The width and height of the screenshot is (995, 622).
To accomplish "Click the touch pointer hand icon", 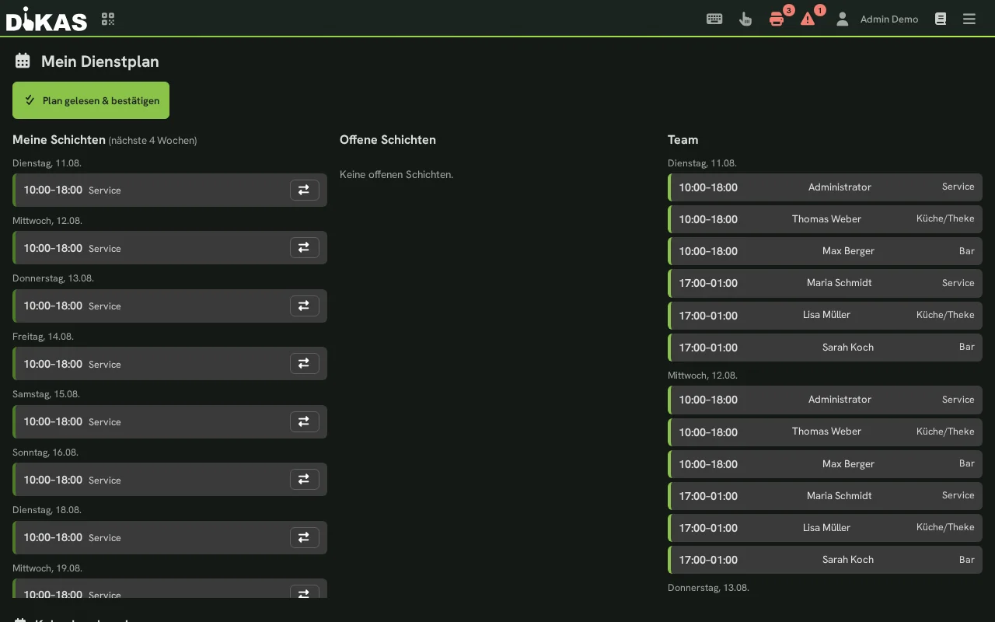I will 745,19.
